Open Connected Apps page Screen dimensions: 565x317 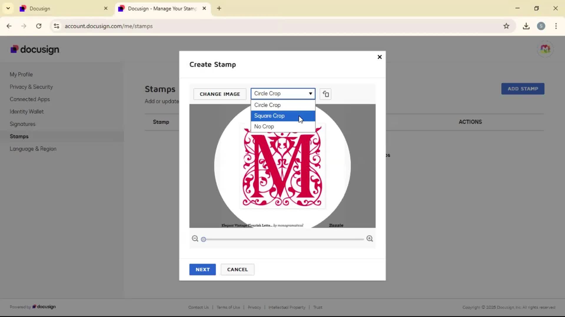point(30,99)
